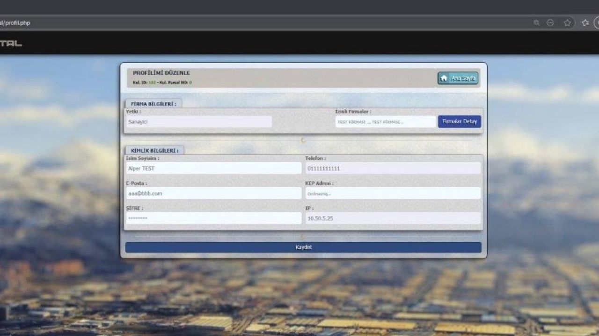
Task: Select the KİMLİK BİLGİLERİ section tab
Action: (x=154, y=151)
